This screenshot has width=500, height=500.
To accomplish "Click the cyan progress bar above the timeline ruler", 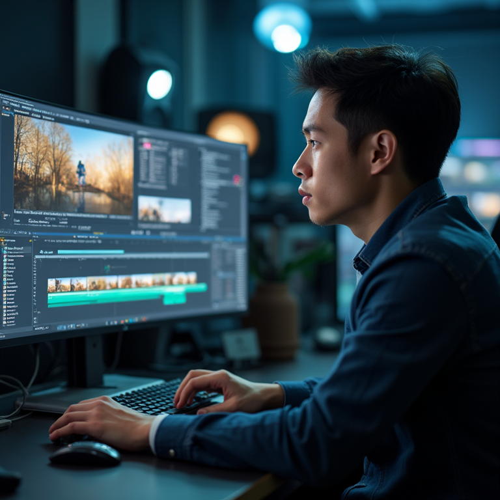I will (x=90, y=252).
